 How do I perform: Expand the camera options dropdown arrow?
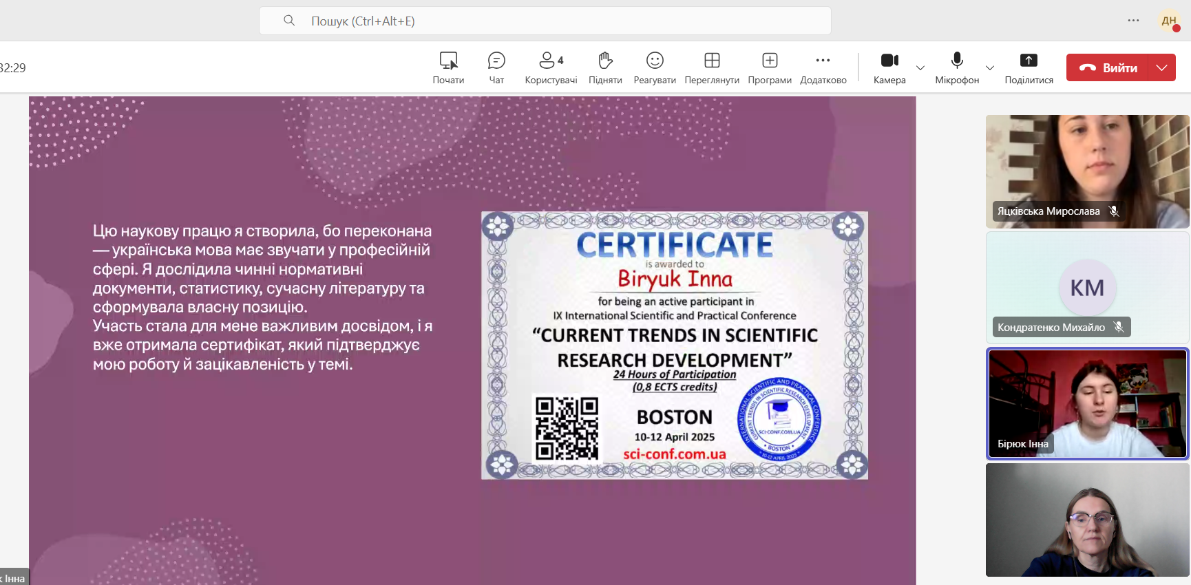(x=920, y=68)
